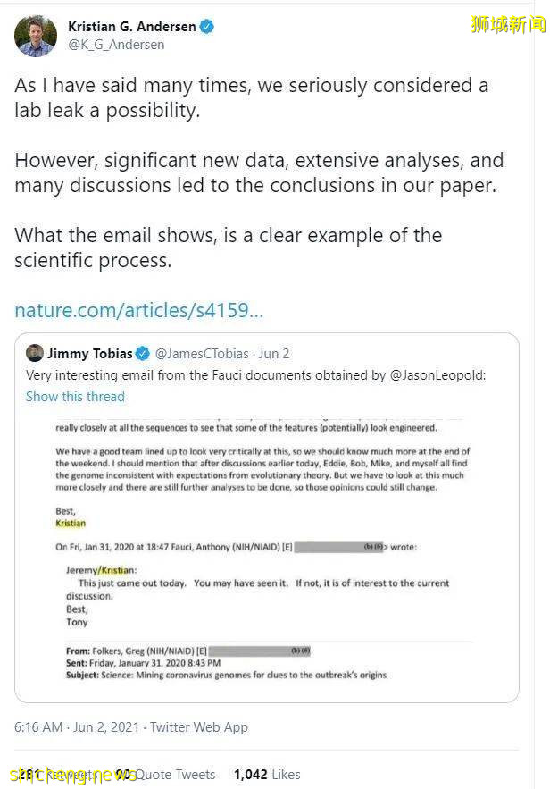Click the Jun 2 date on quoted tweet
Screen dimensions: 558x789
pyautogui.click(x=274, y=354)
